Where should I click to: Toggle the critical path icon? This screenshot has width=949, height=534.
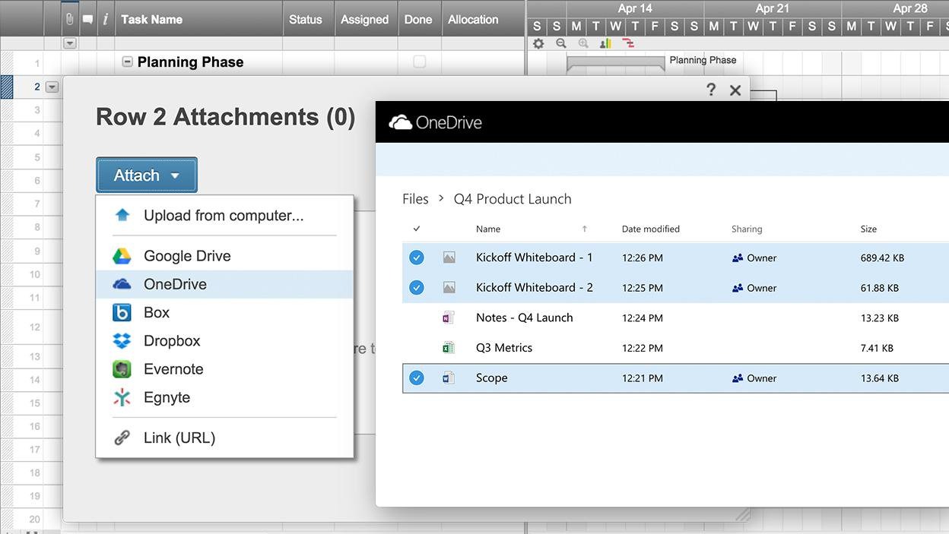[x=628, y=44]
